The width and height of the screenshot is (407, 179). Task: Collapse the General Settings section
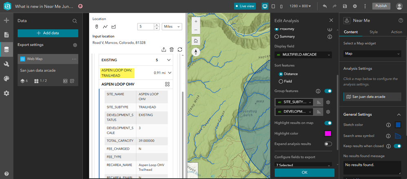click(x=399, y=115)
